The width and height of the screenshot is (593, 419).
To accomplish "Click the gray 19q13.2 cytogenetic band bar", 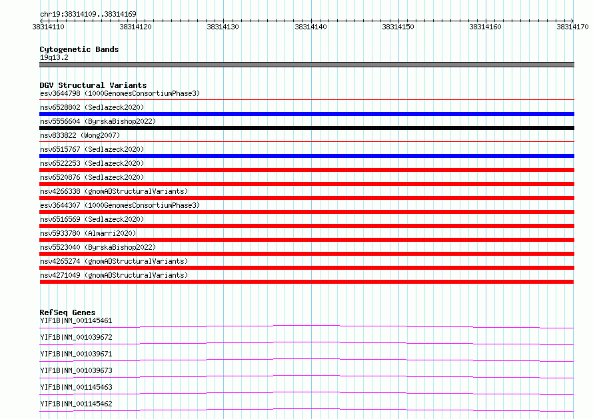I will click(306, 65).
